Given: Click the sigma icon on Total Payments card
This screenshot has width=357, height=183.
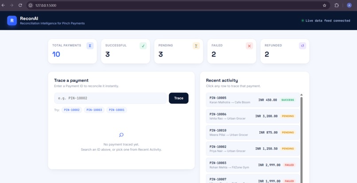Looking at the screenshot, I should coord(90,46).
